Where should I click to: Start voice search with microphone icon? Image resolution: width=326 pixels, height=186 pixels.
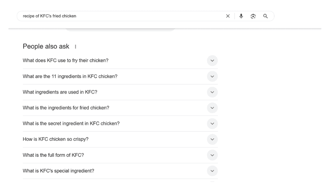[241, 16]
